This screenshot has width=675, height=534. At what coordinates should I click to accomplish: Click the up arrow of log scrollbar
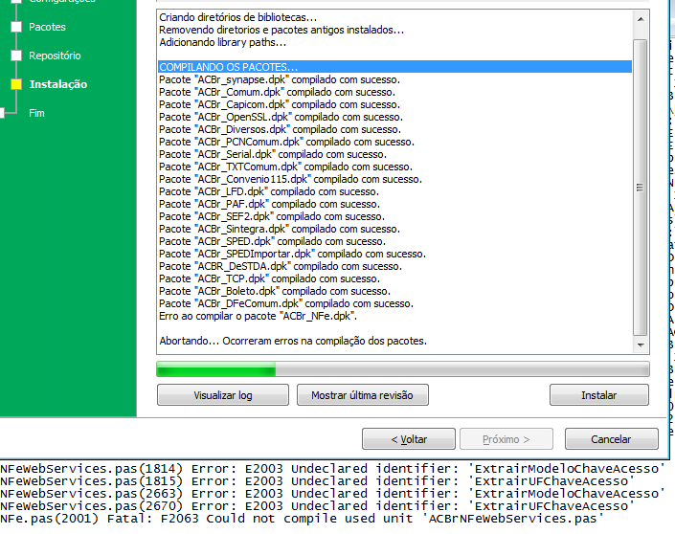[641, 19]
